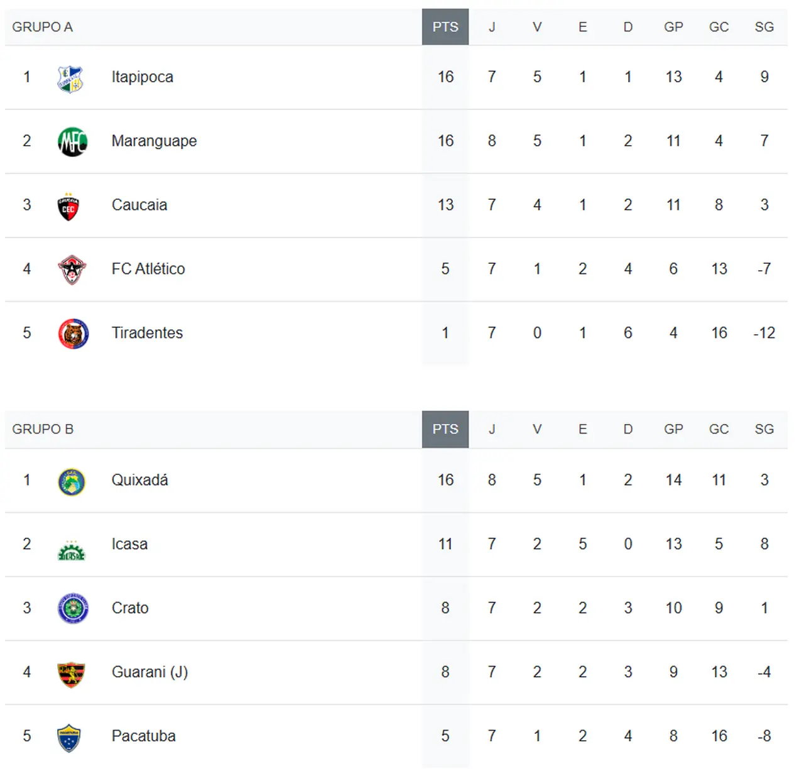Click the Tiradentes tiger crest icon
Screen dimensions: 804x769
[73, 334]
